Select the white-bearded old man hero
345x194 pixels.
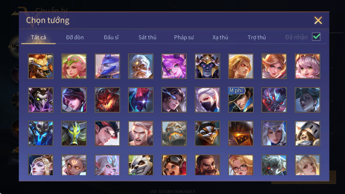141,66
